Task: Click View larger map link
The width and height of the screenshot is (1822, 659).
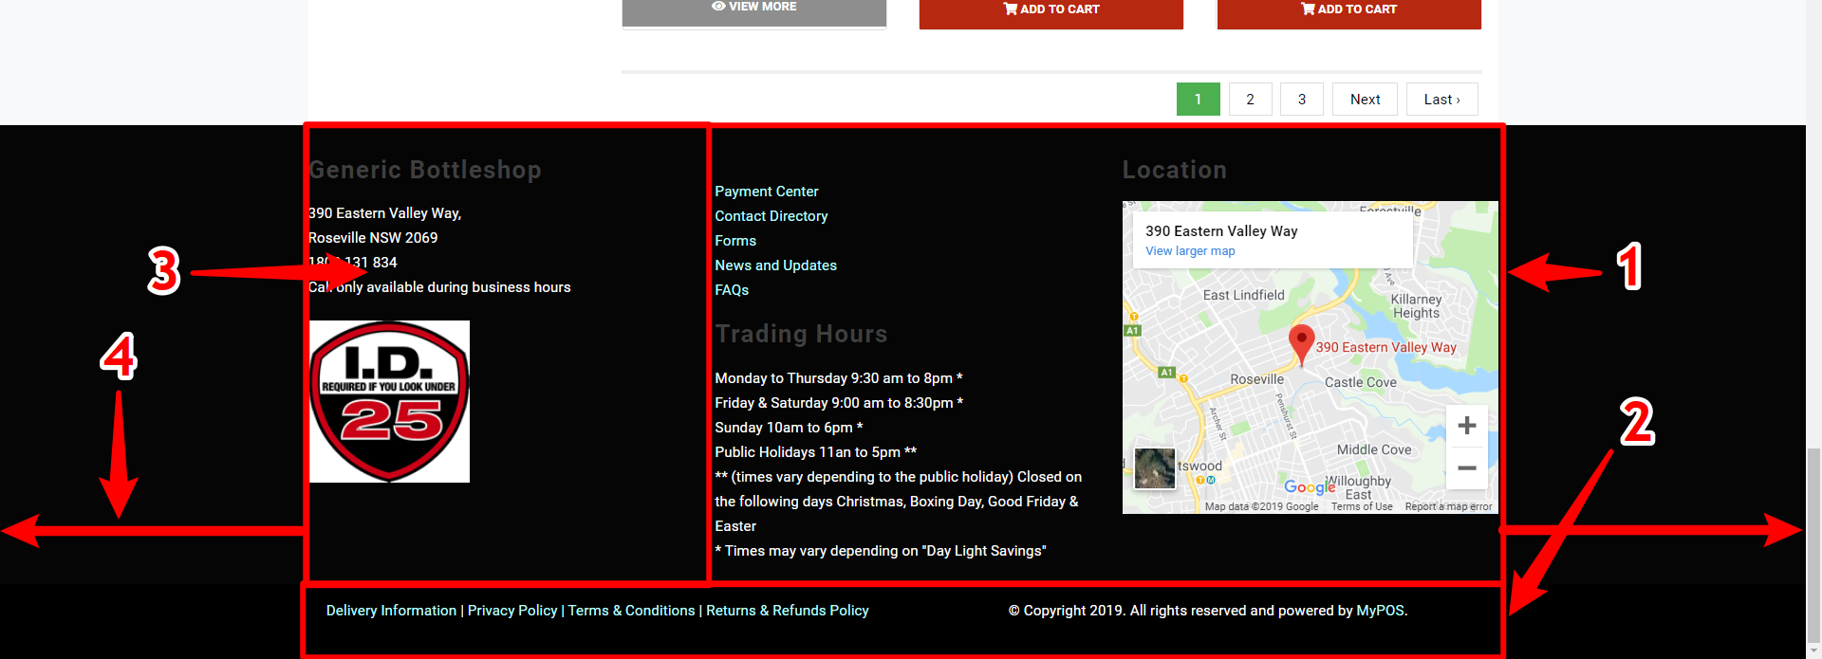Action: coord(1190,251)
